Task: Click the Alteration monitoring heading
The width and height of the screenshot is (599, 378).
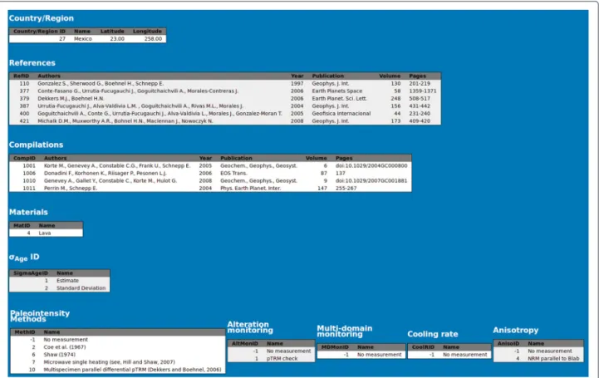Action: coord(250,327)
